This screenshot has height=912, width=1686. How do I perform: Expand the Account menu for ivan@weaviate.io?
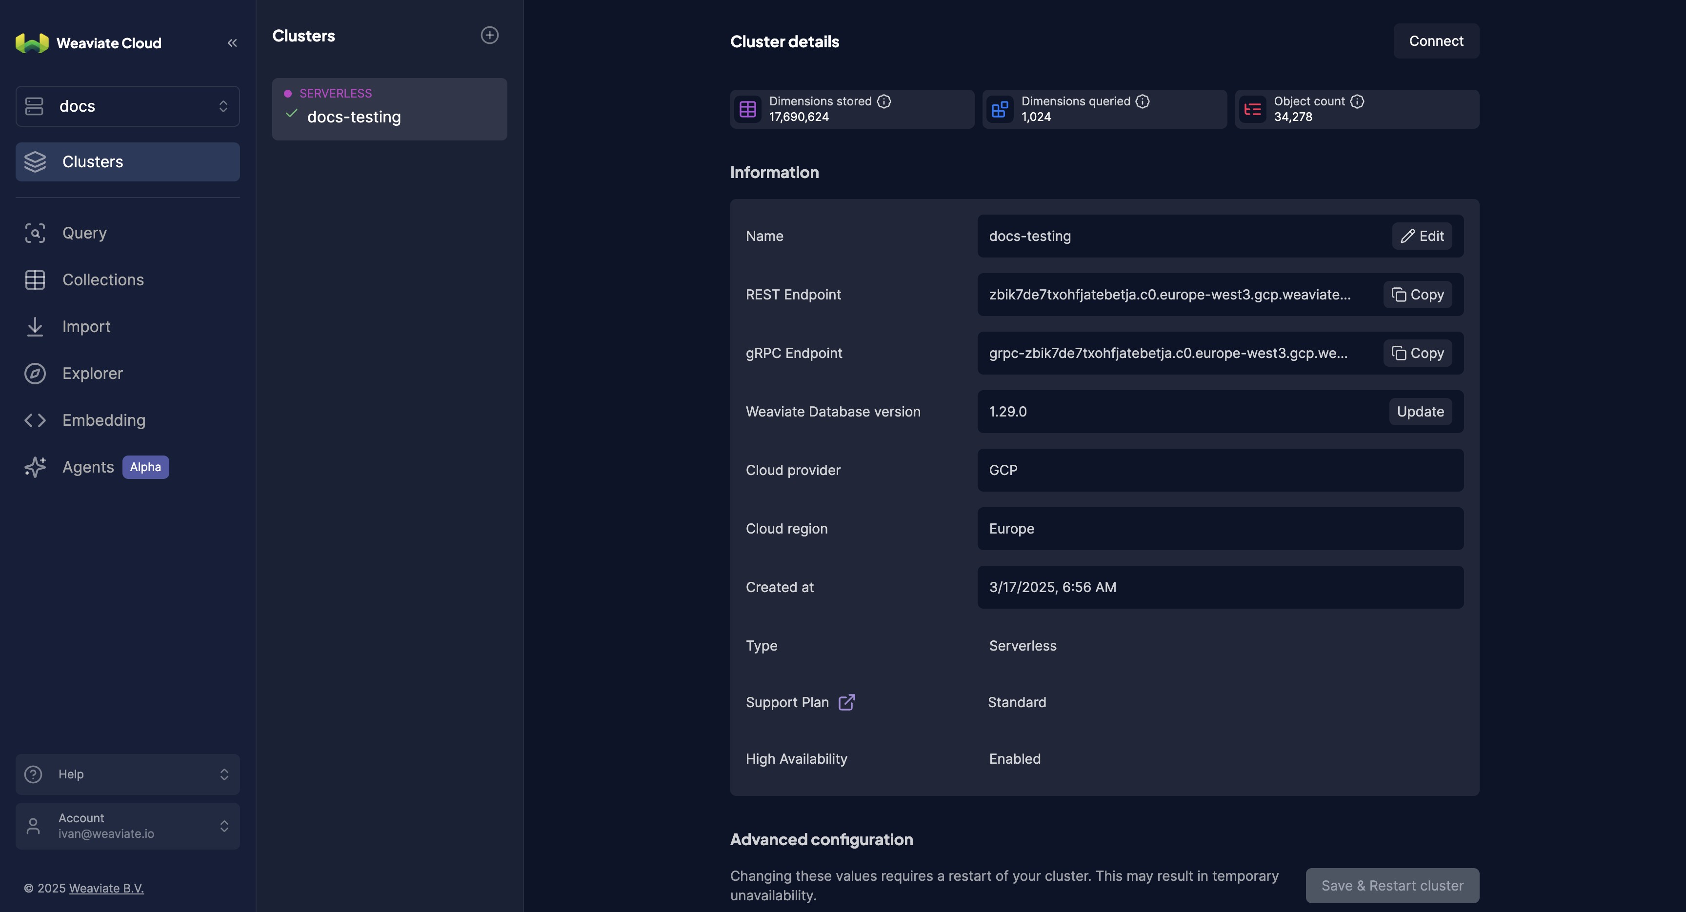click(x=128, y=826)
